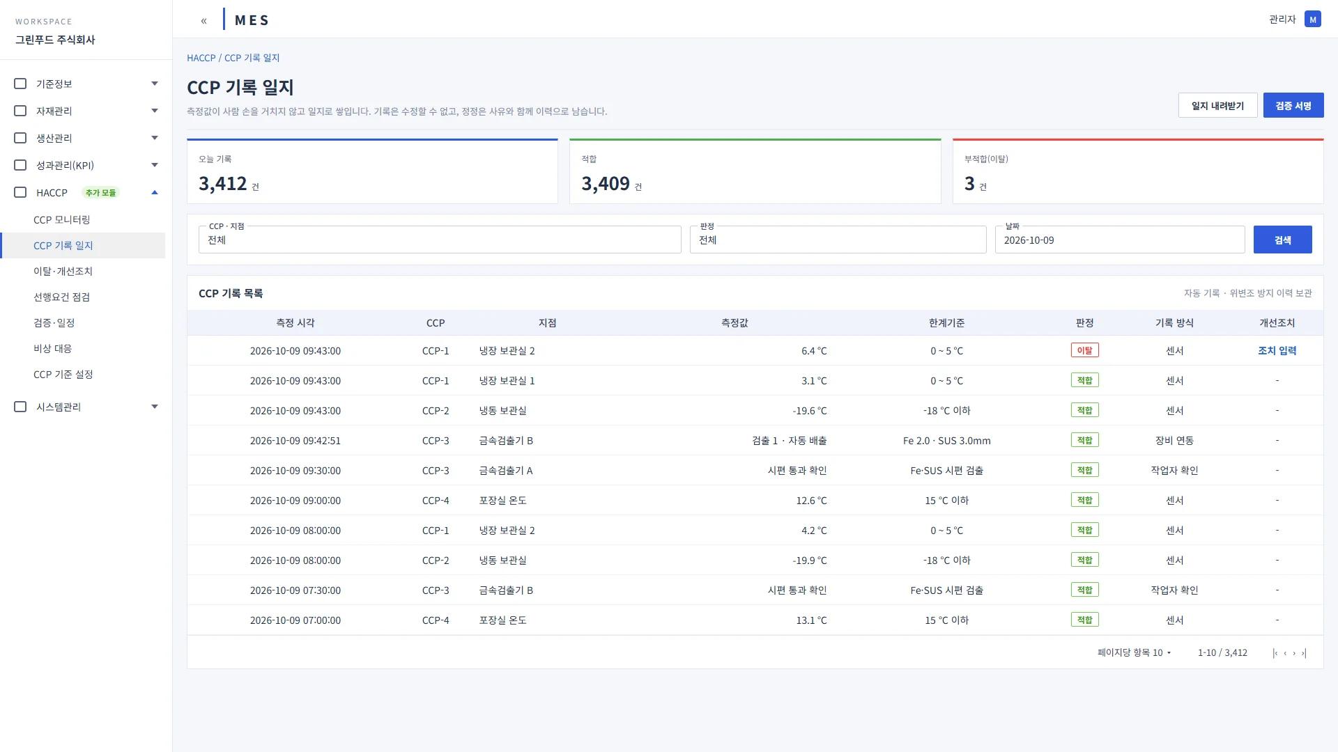
Task: Open the 판정 filter dropdown
Action: click(x=838, y=240)
